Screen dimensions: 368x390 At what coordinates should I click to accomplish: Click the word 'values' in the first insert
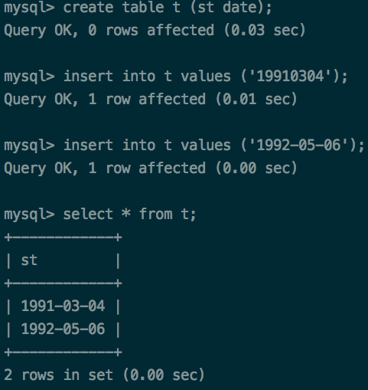pos(206,77)
